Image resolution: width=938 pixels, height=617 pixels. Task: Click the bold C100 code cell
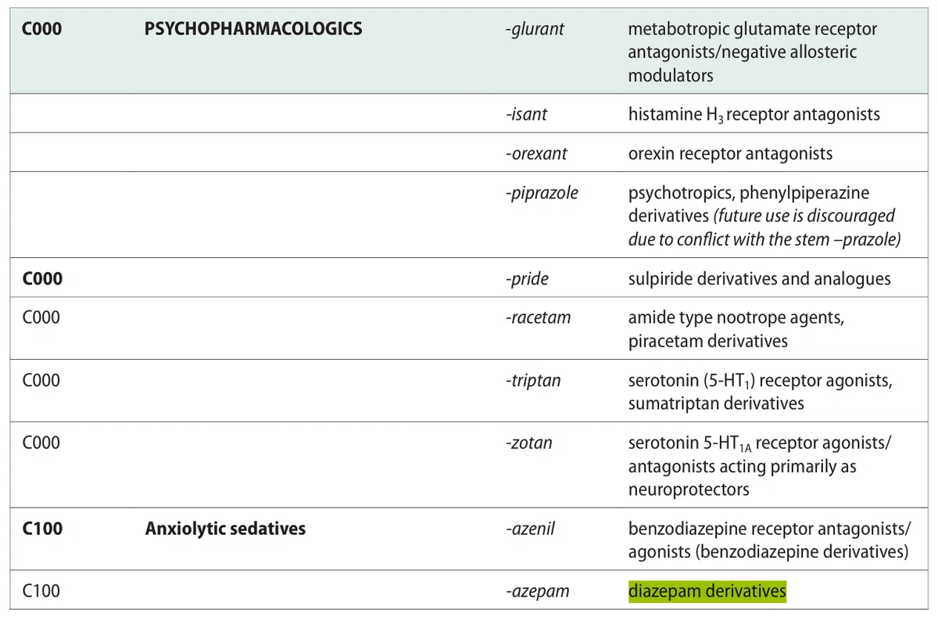click(x=42, y=529)
